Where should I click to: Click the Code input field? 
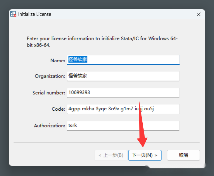pyautogui.click(x=123, y=109)
